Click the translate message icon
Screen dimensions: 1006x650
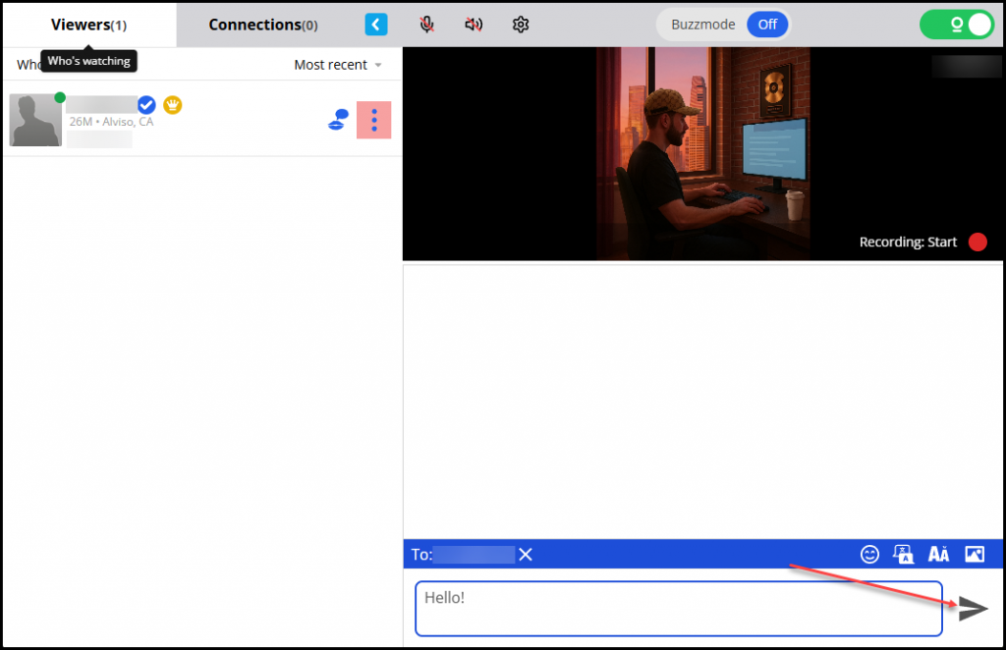pyautogui.click(x=904, y=554)
